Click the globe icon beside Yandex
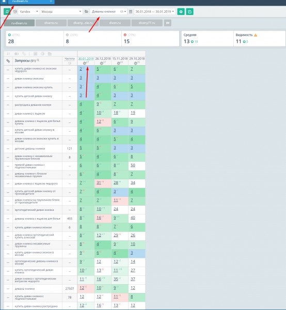The width and height of the screenshot is (286, 310). pyautogui.click(x=15, y=12)
